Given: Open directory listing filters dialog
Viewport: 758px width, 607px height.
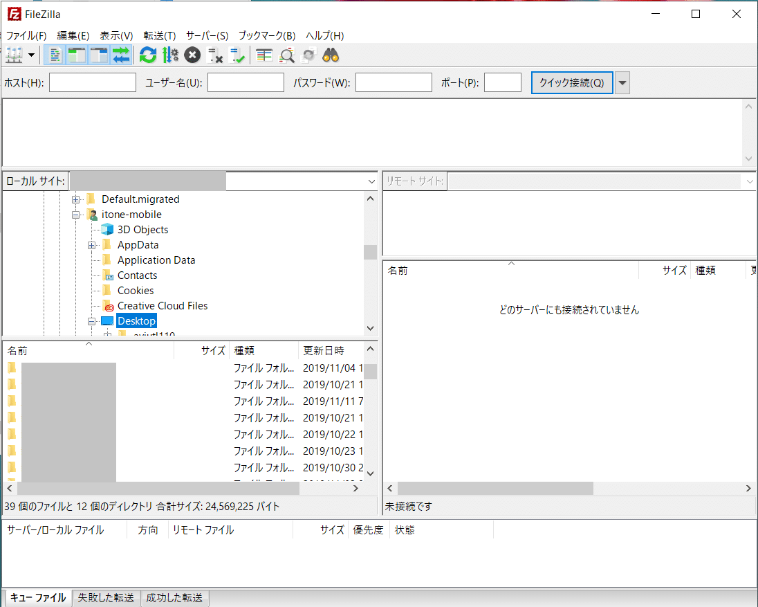Looking at the screenshot, I should (264, 55).
